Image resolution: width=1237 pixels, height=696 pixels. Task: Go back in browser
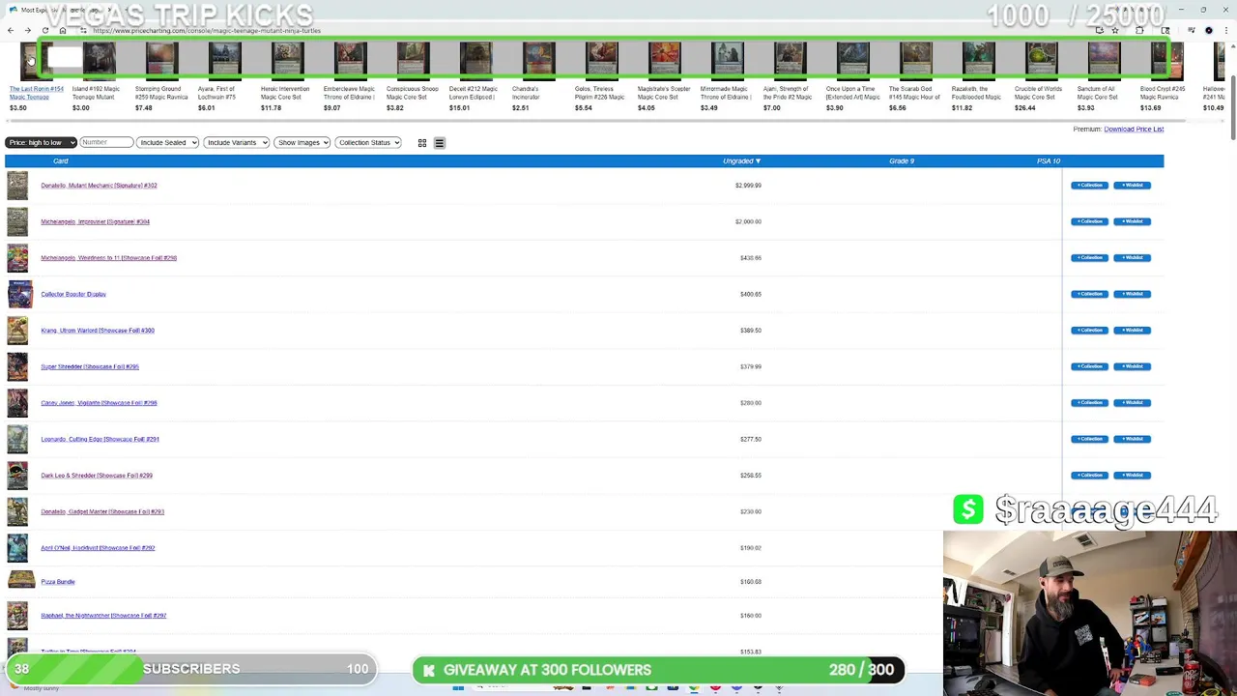(x=11, y=31)
